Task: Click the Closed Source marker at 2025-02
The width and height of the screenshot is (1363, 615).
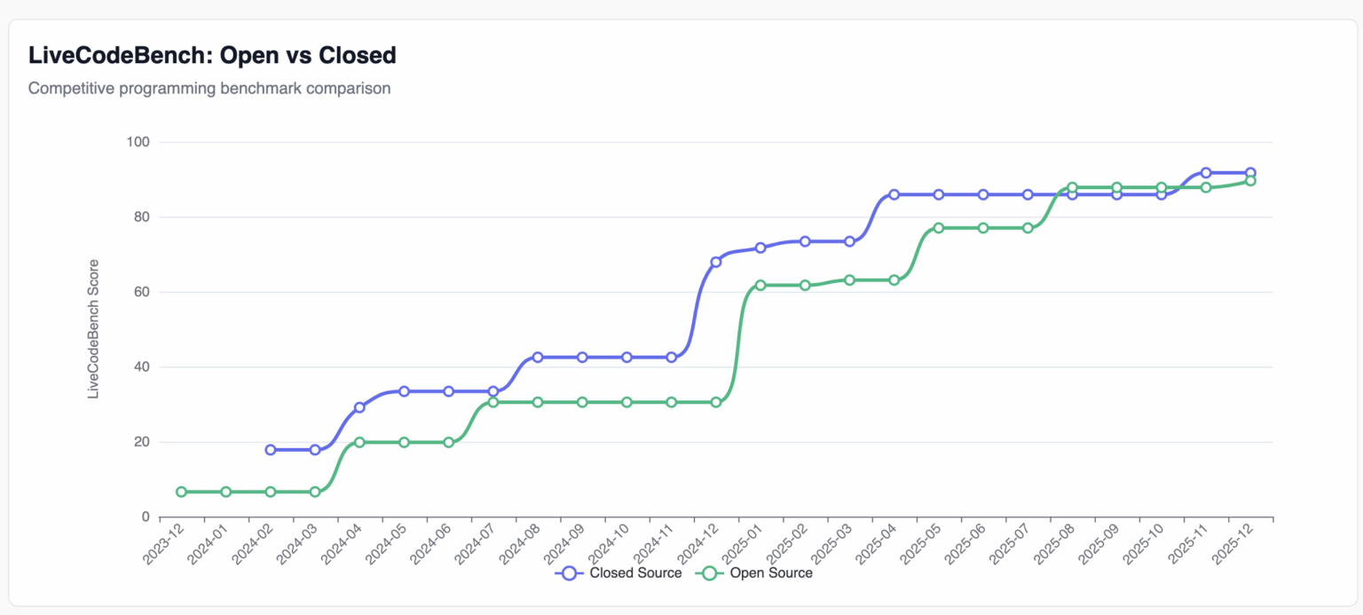Action: pyautogui.click(x=805, y=241)
